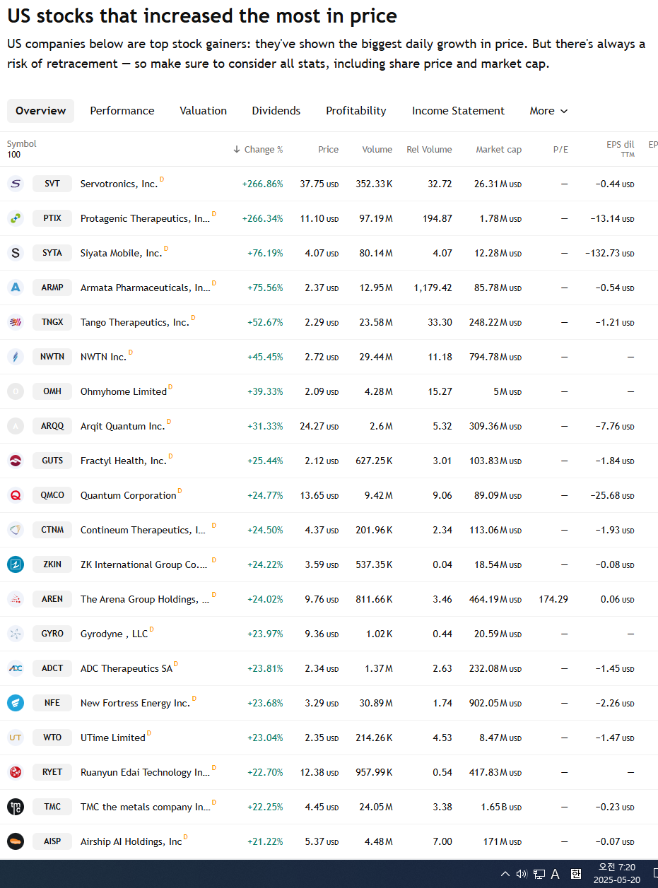Click the New Fortress Energy NFE logo icon
The height and width of the screenshot is (888, 658).
pos(16,703)
